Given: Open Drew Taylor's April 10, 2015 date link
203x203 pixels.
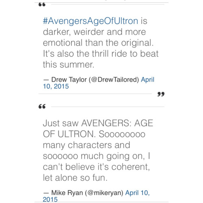Looking at the screenshot, I should pos(147,80).
